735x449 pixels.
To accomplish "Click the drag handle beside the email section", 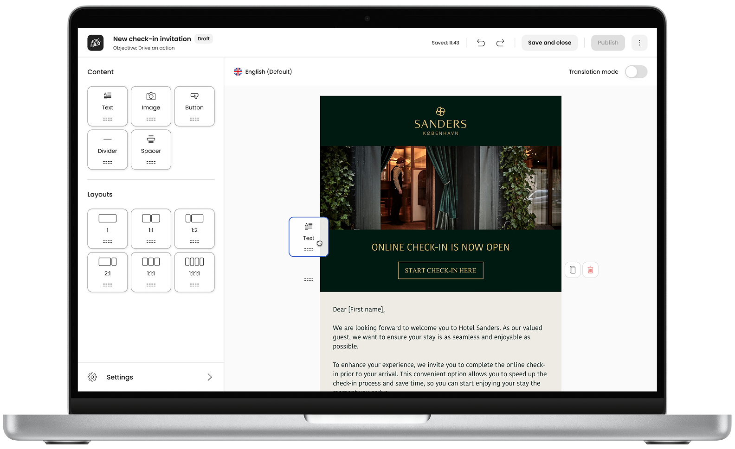I will click(309, 279).
